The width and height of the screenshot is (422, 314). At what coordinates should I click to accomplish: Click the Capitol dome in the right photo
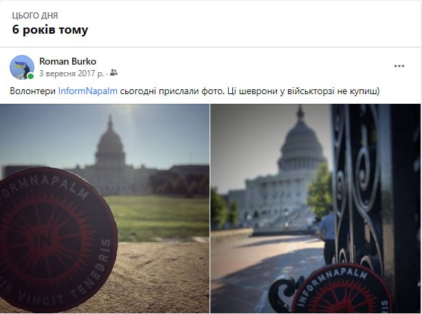300,141
